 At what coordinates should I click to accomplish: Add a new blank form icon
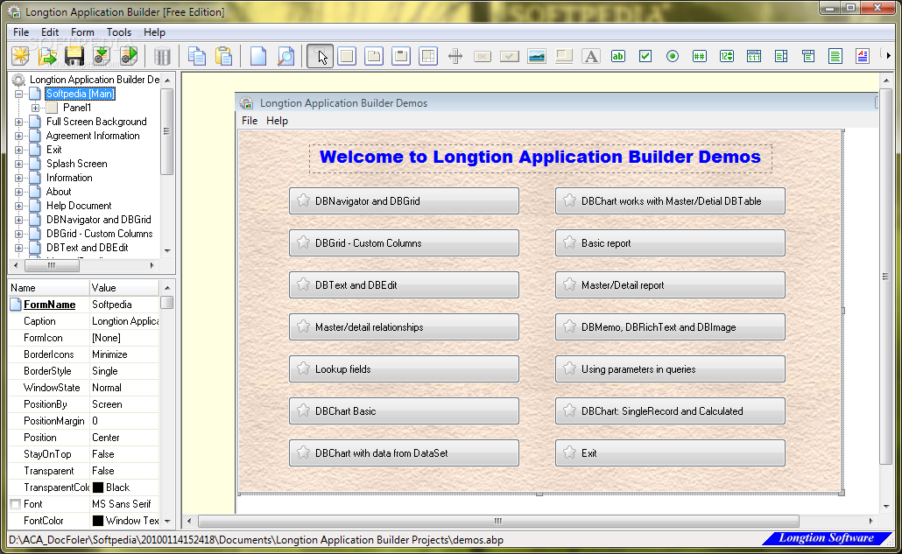click(258, 56)
